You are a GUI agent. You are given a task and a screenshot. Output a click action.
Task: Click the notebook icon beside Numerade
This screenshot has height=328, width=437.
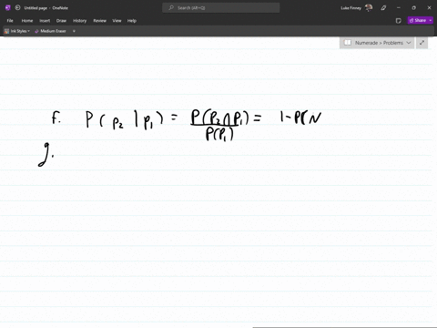(x=348, y=43)
